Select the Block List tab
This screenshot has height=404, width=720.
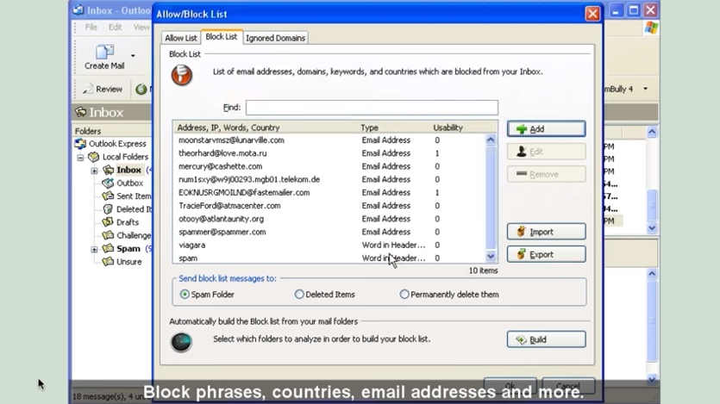tap(222, 37)
